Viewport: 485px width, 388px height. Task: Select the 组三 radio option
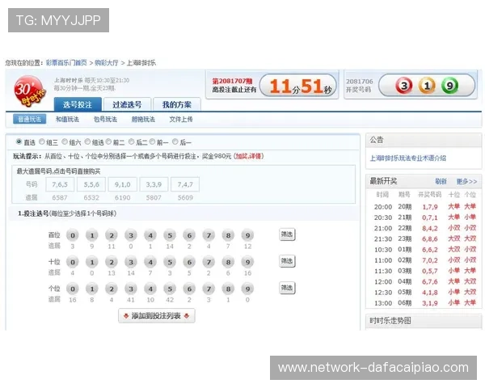pos(42,141)
